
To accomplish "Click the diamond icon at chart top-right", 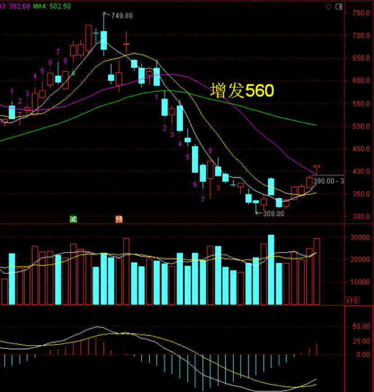I will [328, 6].
